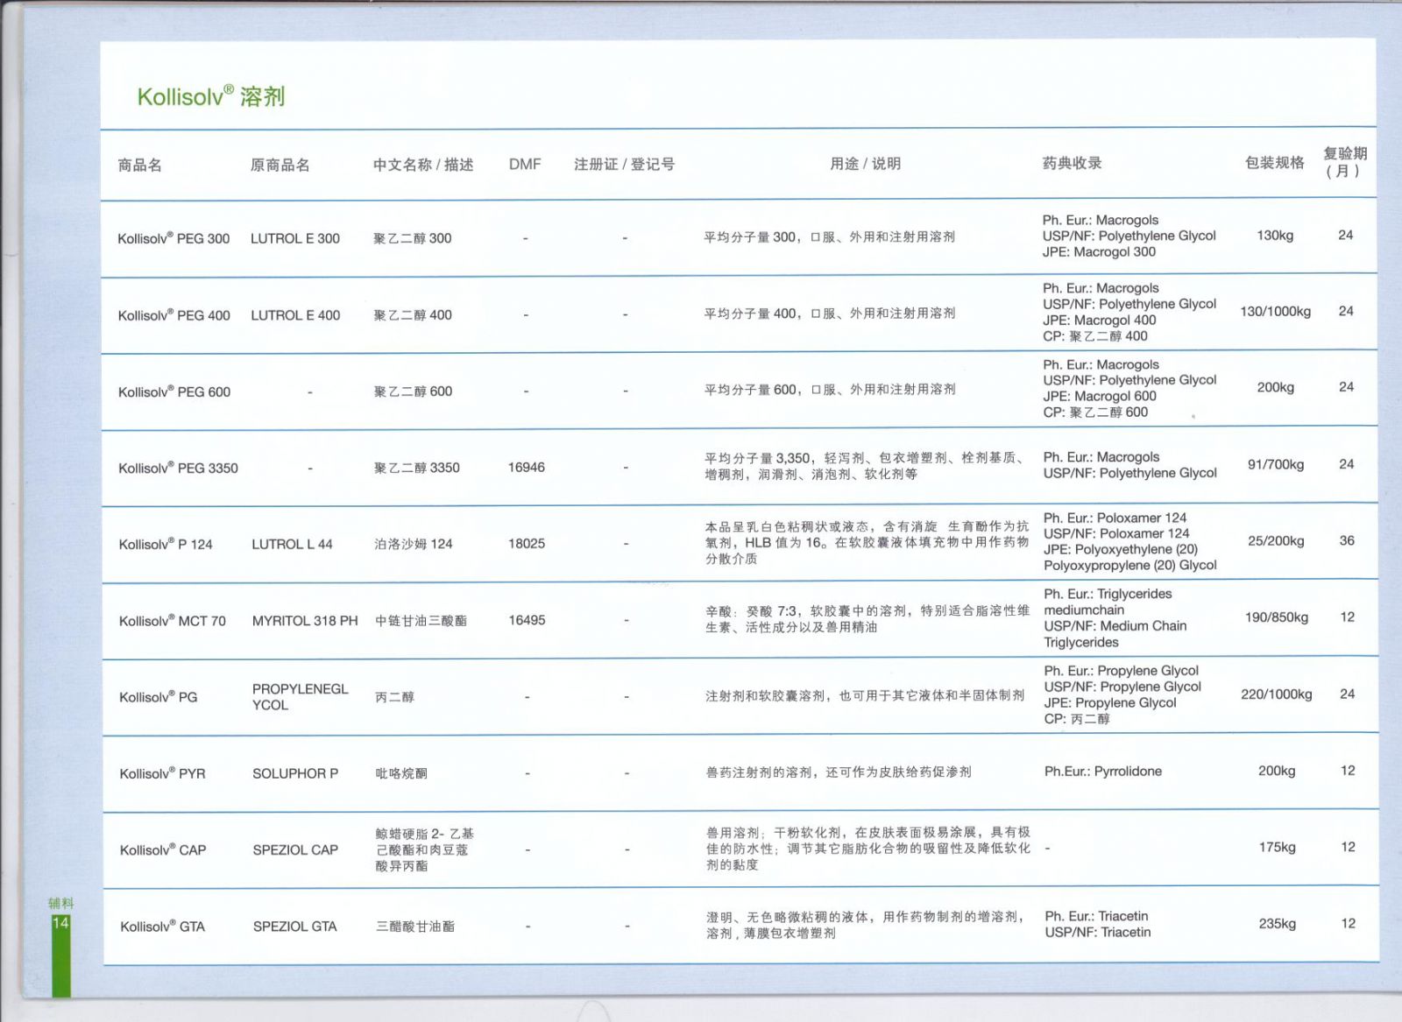Click the 复验期(月) column header

tap(1345, 162)
